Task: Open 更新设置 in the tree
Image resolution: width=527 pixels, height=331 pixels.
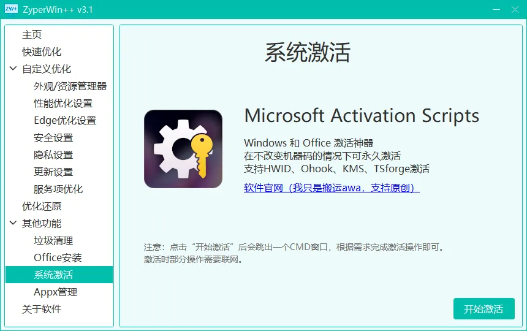Action: pos(53,172)
